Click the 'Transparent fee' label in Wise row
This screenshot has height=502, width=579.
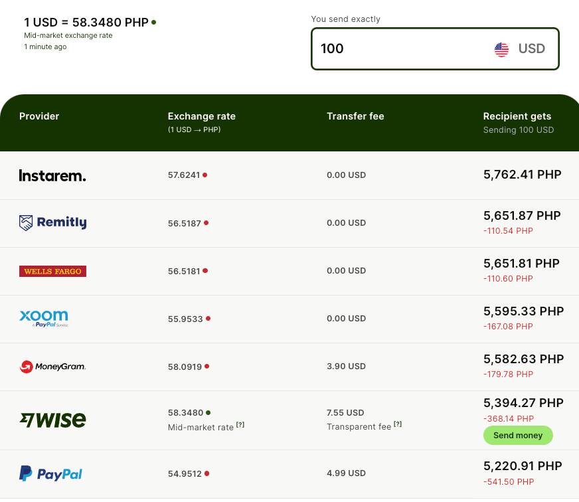point(359,427)
